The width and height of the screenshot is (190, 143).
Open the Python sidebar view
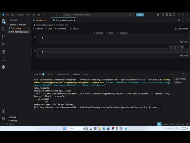3,67
